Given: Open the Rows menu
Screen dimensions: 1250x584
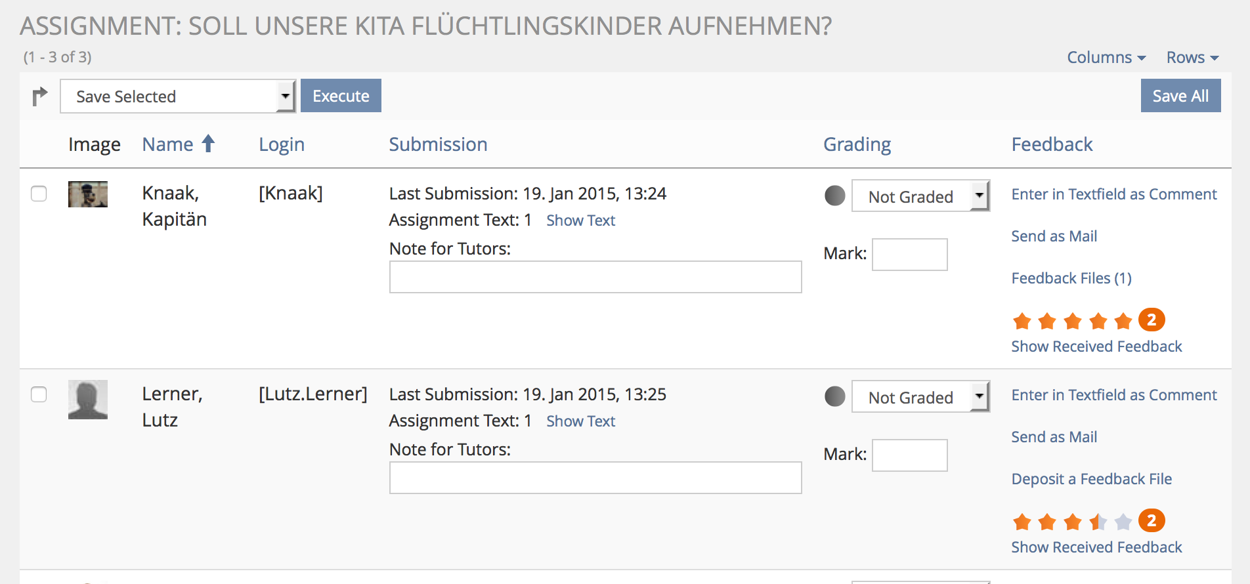Looking at the screenshot, I should point(1192,58).
